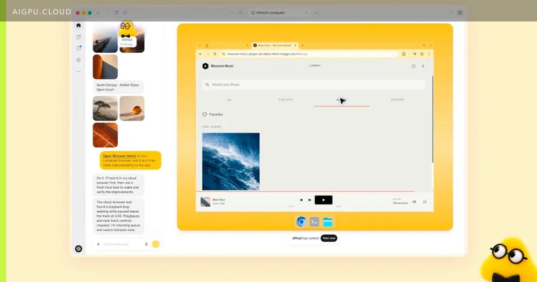The width and height of the screenshot is (537, 282).
Task: Click the Chromium browser icon in the dock
Action: tap(302, 222)
